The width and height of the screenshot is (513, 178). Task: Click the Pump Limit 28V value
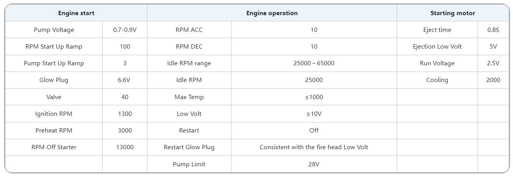[x=314, y=164]
